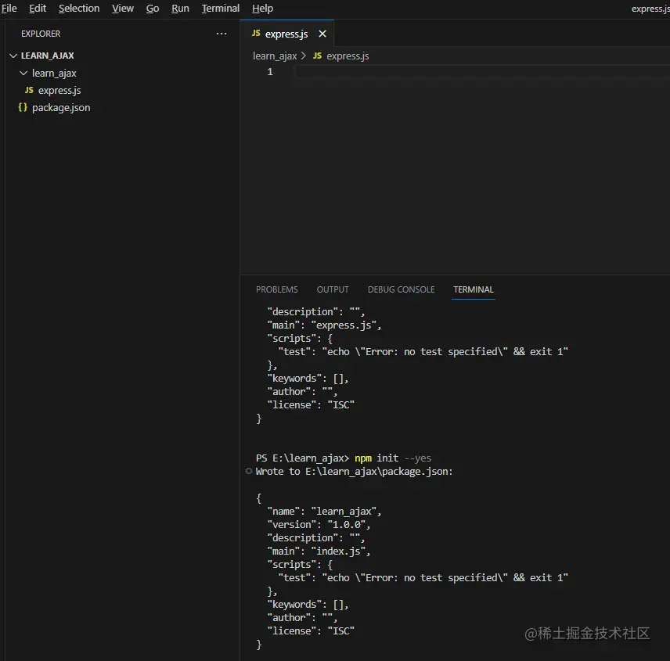The image size is (670, 661).
Task: Click the breadcrumb chevron after learn_ajax
Action: 304,56
